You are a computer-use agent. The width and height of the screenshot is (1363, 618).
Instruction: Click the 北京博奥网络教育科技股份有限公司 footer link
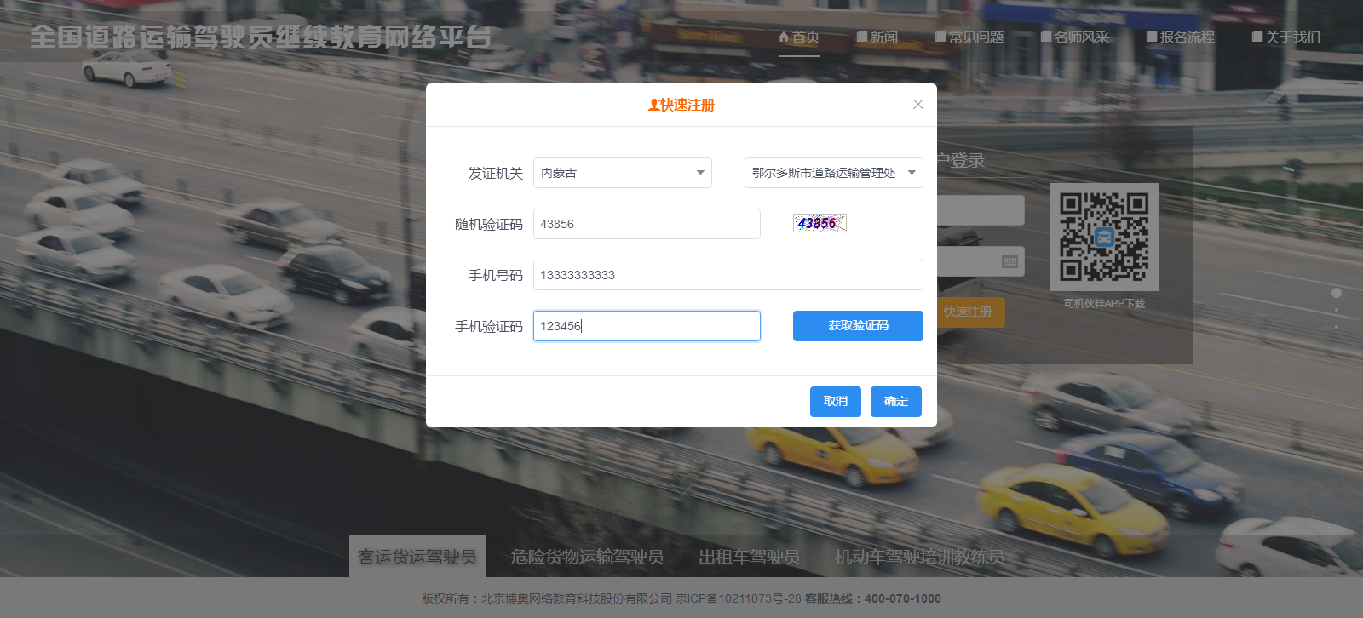[577, 598]
